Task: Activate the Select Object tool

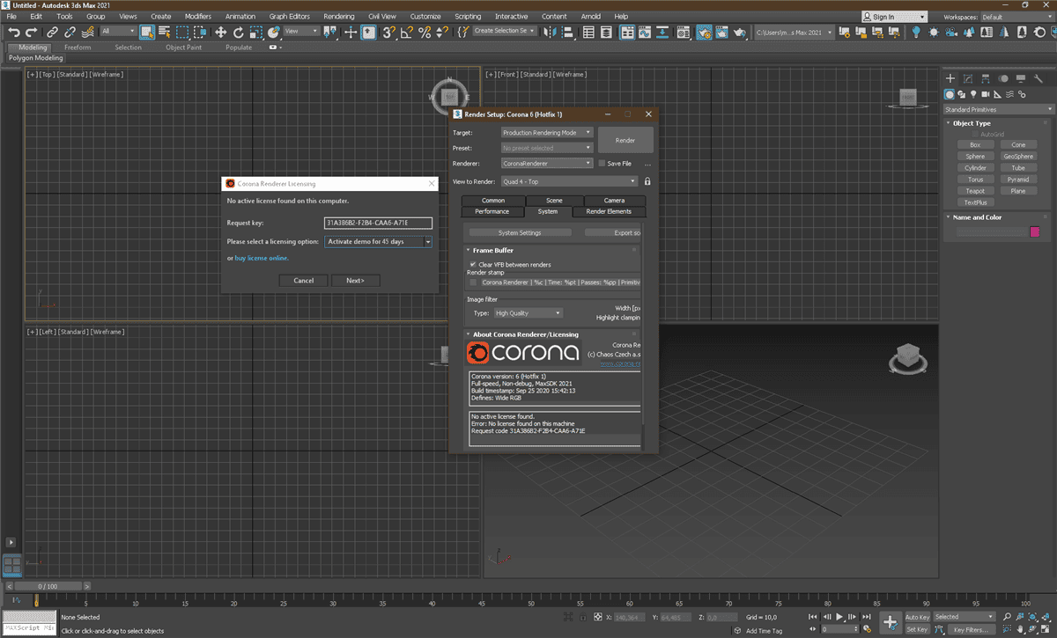Action: tap(146, 32)
